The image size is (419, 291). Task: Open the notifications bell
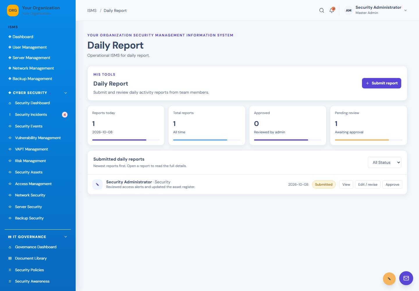point(332,10)
